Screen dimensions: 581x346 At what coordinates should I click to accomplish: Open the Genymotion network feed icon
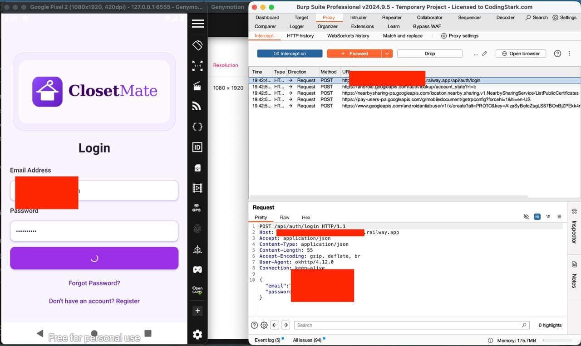197,106
